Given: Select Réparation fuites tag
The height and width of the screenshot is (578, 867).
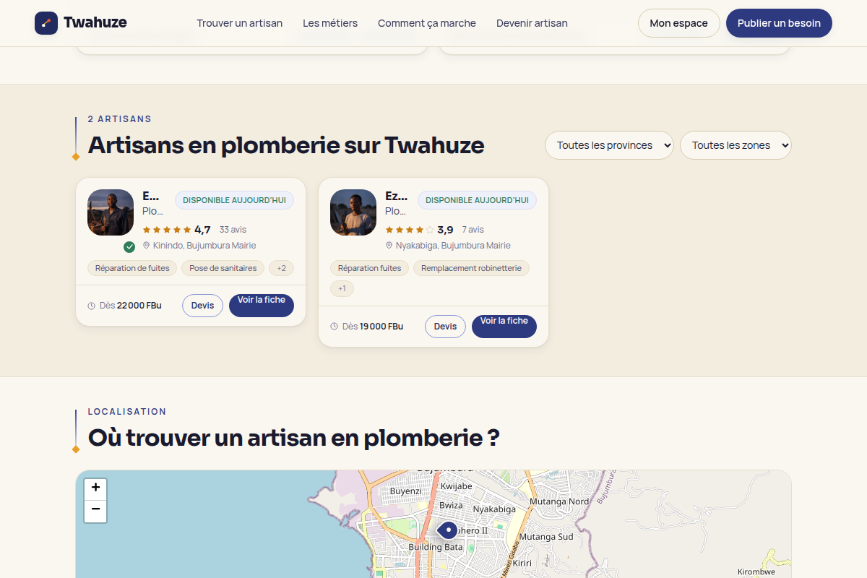Looking at the screenshot, I should pyautogui.click(x=370, y=268).
